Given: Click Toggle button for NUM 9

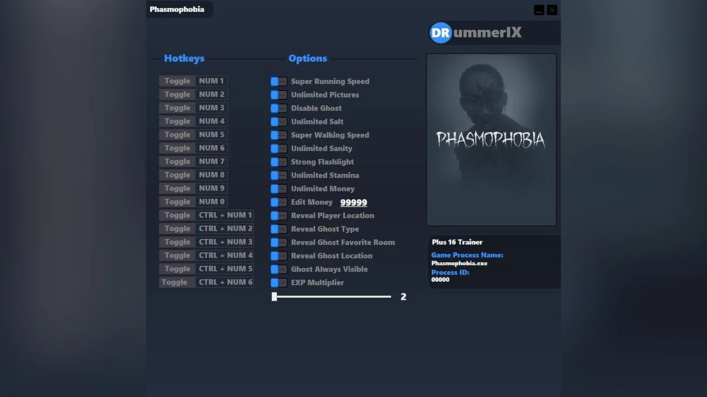Looking at the screenshot, I should click(177, 188).
